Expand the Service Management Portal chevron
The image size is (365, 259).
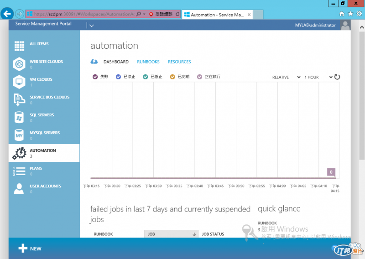click(92, 26)
